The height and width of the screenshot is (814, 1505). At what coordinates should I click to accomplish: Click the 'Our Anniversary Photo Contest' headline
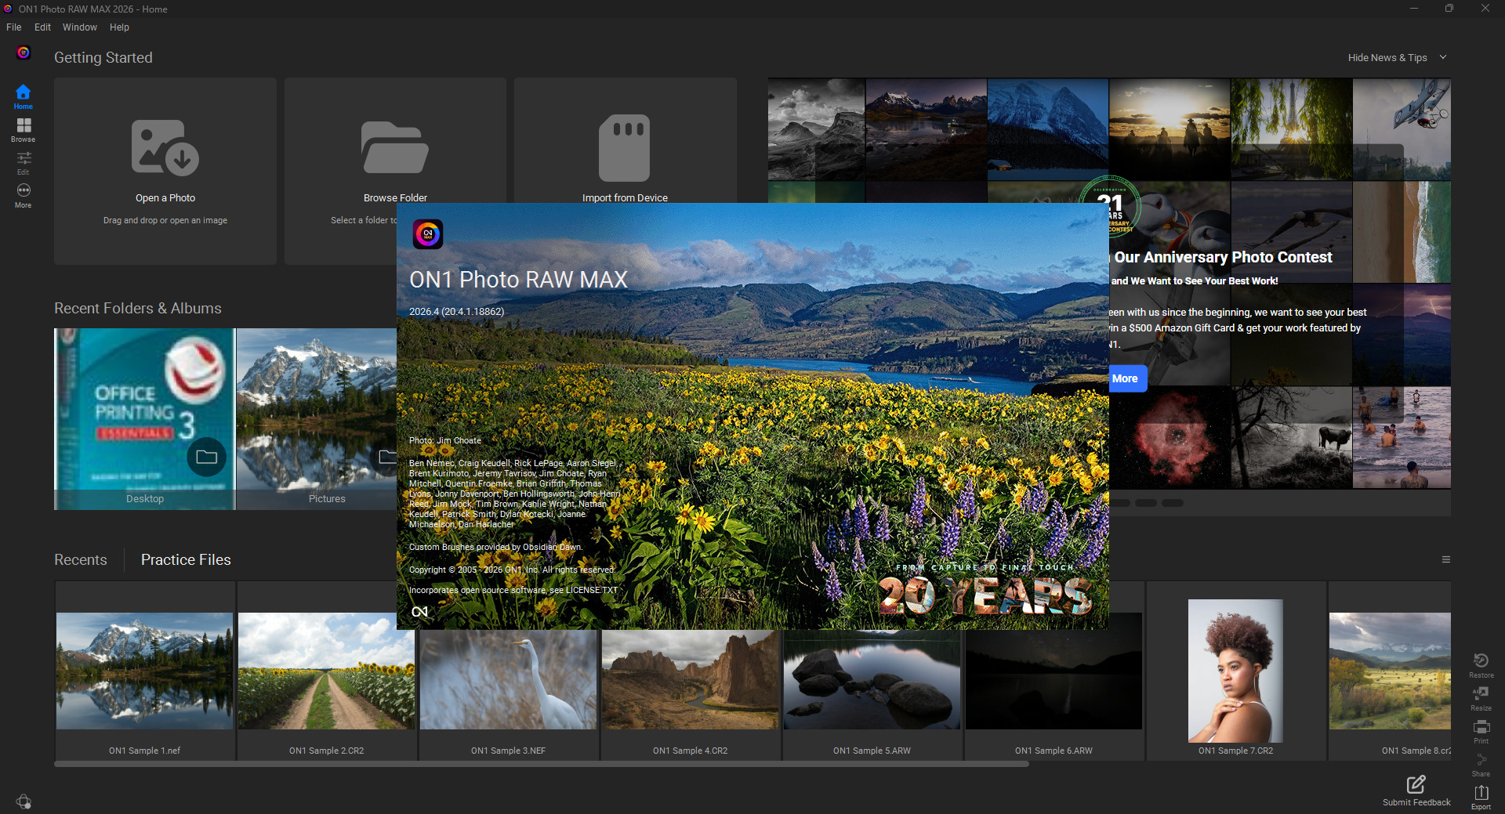pos(1223,257)
